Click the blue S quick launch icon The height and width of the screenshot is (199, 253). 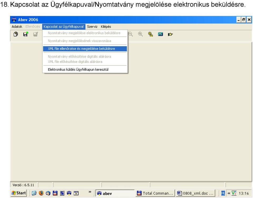point(62,193)
